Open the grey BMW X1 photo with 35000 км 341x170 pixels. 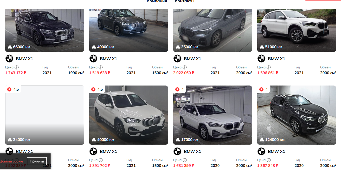[x=213, y=30]
